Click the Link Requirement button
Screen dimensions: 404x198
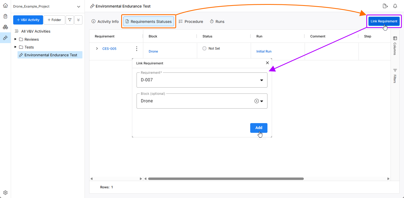(x=384, y=21)
